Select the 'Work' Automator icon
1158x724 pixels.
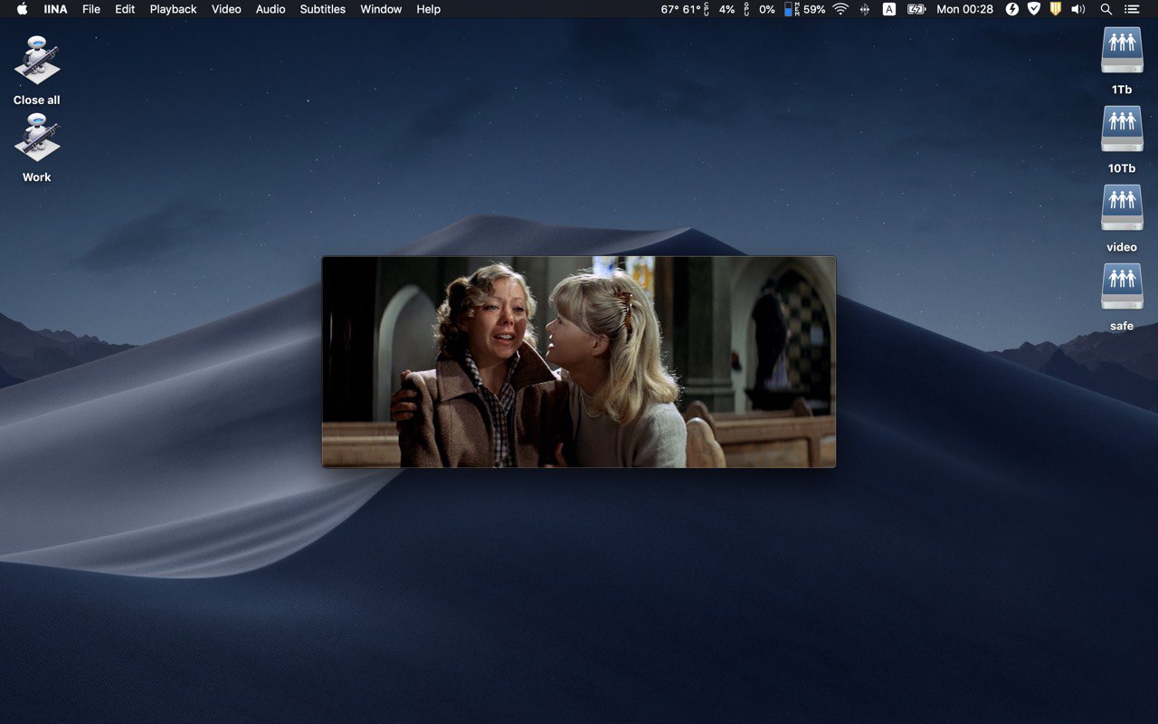click(x=37, y=138)
